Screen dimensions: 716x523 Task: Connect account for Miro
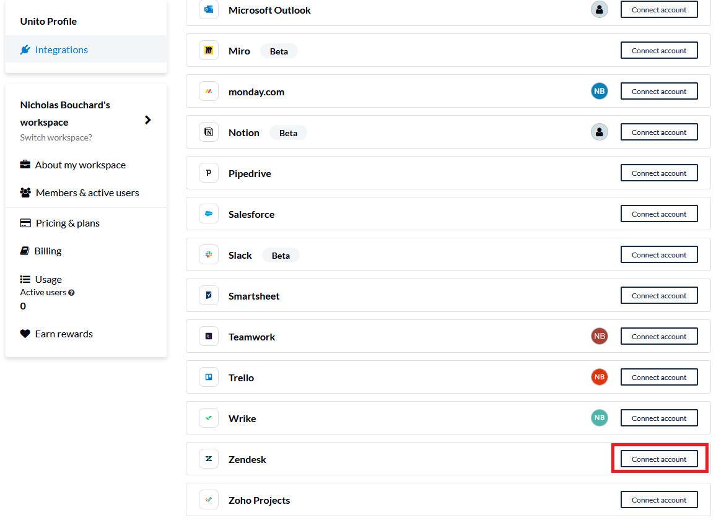pos(659,50)
